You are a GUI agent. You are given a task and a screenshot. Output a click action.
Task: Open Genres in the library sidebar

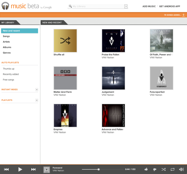[7, 53]
